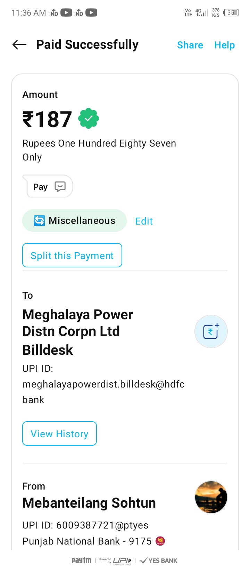Screen dimensions: 250x571
Task: Tap the sender's sunset profile photo
Action: click(211, 497)
